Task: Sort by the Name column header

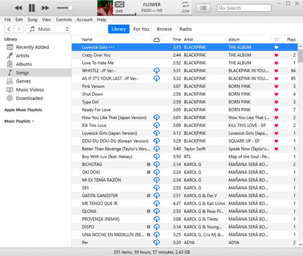Action: pos(116,40)
